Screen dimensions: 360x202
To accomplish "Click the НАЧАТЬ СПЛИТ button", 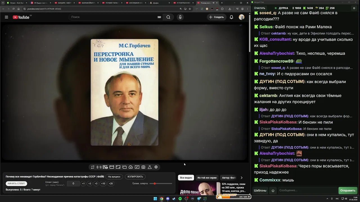I will [x=16, y=183].
